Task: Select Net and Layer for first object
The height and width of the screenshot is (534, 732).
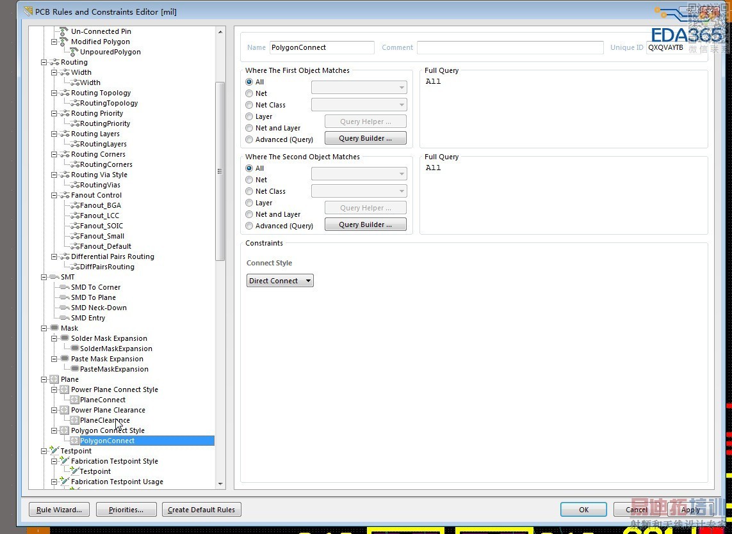Action: (x=249, y=128)
